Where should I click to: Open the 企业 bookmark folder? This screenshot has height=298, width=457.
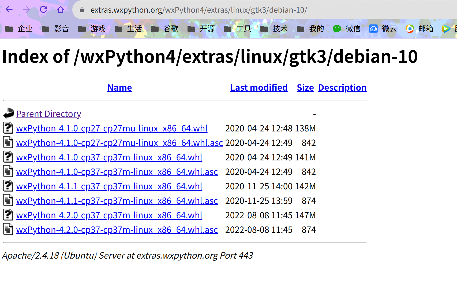click(19, 28)
